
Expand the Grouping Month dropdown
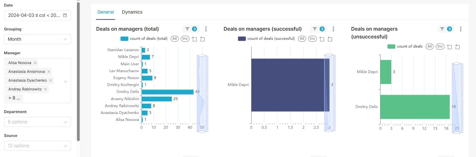pos(37,39)
